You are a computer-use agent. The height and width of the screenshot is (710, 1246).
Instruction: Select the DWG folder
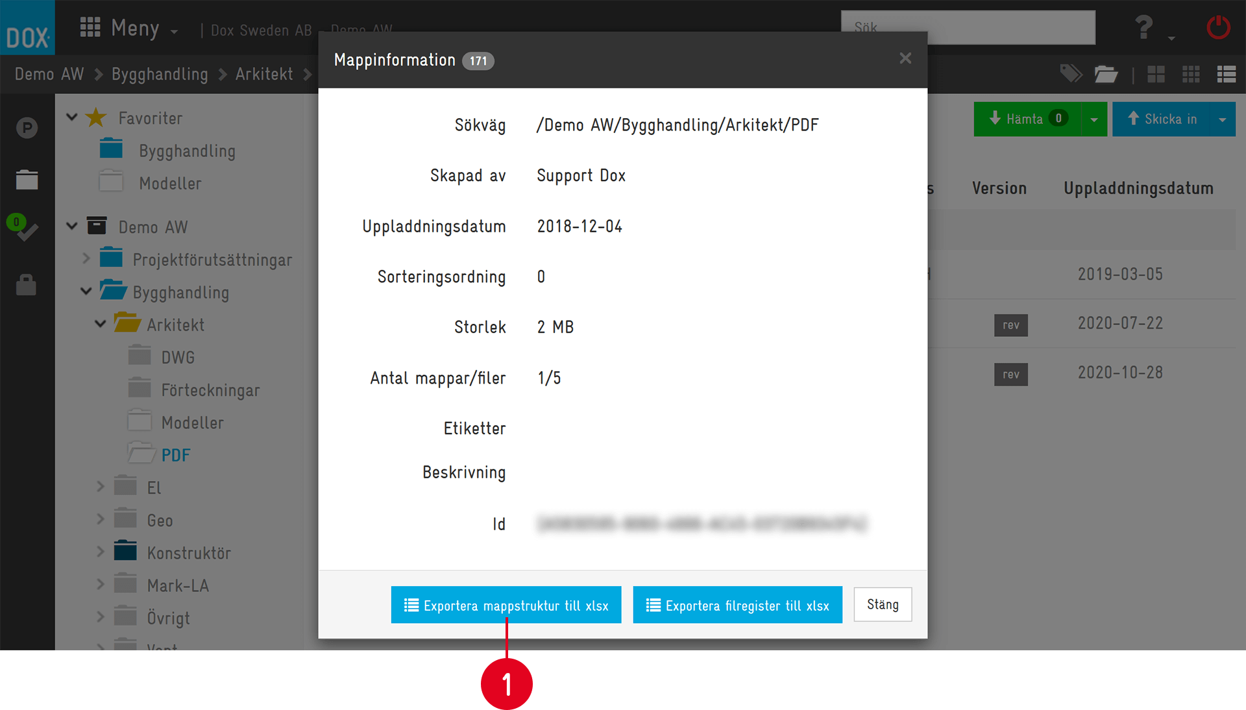177,357
